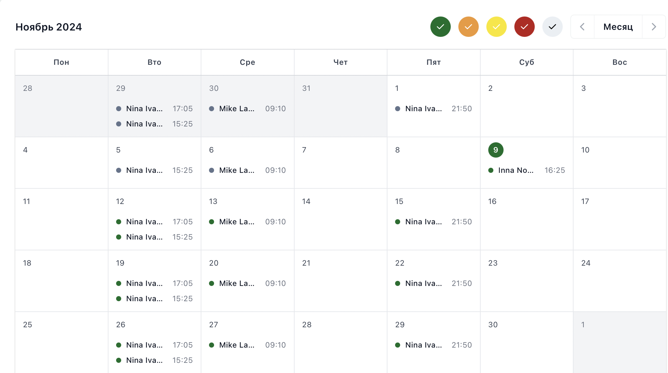
Task: Go to next month with right chevron
Action: pos(654,27)
